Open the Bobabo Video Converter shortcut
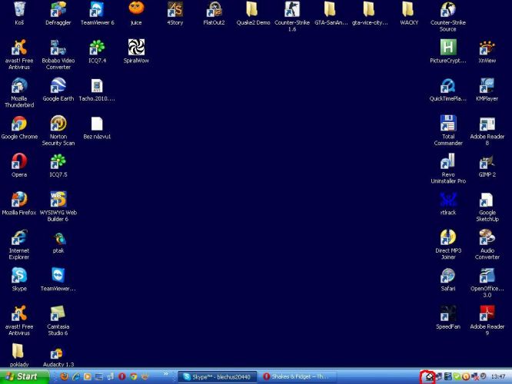Viewport: 512px width, 384px height. 58,55
